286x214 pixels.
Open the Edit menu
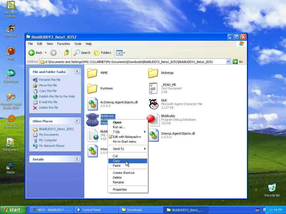[40, 44]
